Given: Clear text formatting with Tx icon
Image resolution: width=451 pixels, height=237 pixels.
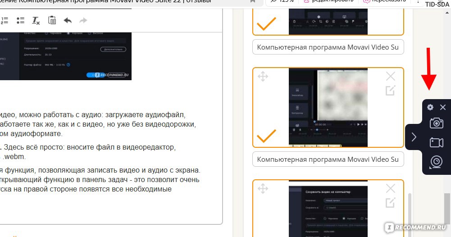Looking at the screenshot, I should point(36,20).
